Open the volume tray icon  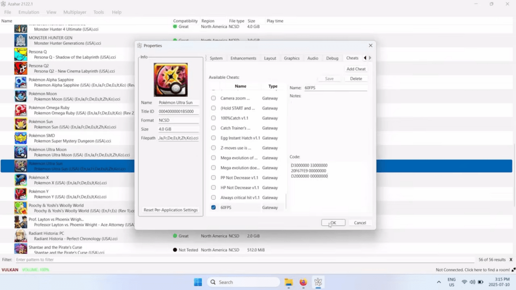click(x=472, y=282)
